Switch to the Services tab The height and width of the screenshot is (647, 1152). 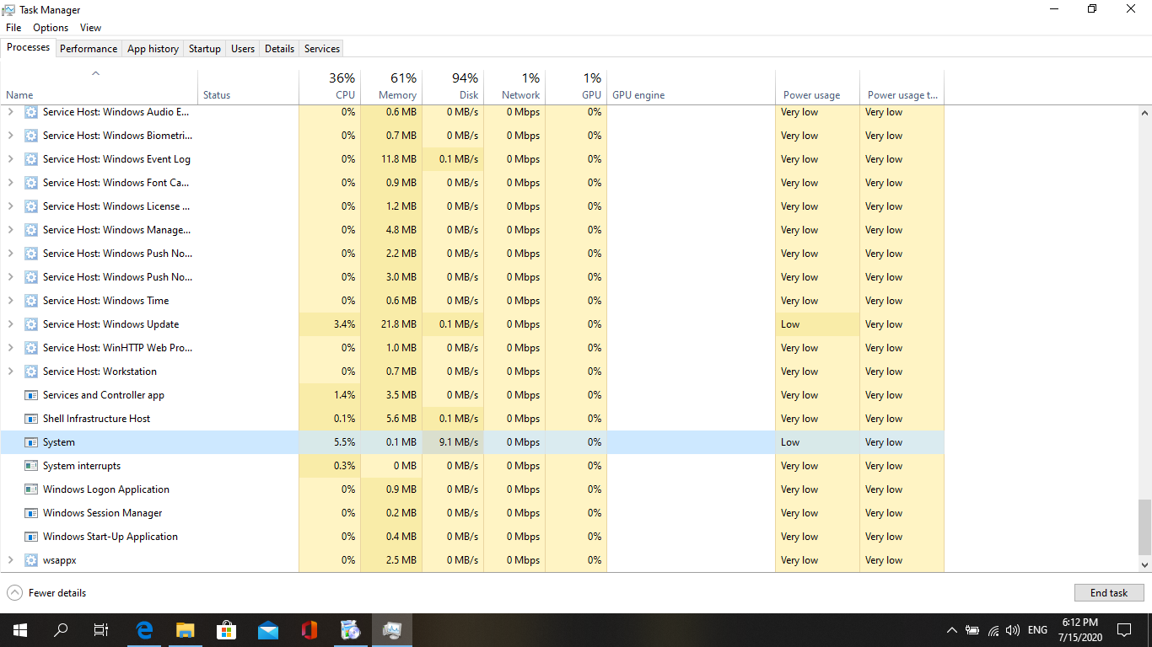pyautogui.click(x=321, y=48)
